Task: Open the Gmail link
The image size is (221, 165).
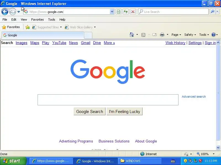Action: [x=86, y=43]
